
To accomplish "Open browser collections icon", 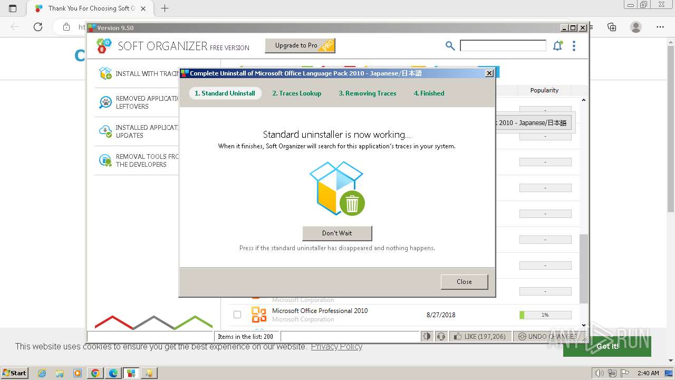I will pyautogui.click(x=612, y=27).
